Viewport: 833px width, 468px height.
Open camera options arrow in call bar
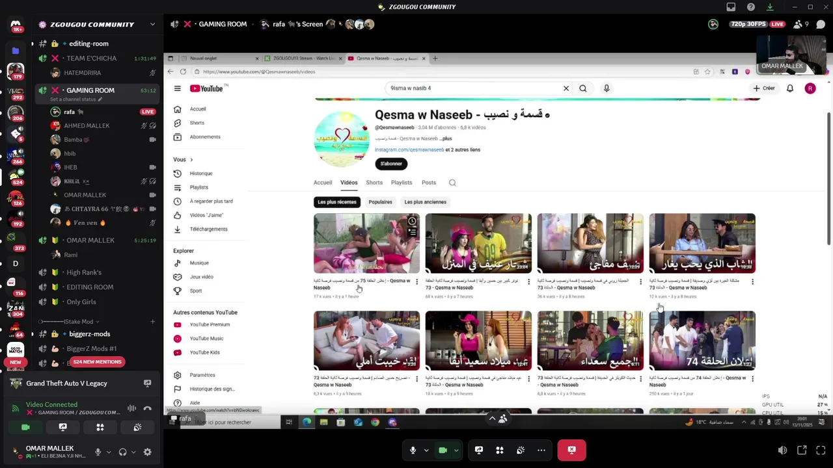click(x=456, y=450)
